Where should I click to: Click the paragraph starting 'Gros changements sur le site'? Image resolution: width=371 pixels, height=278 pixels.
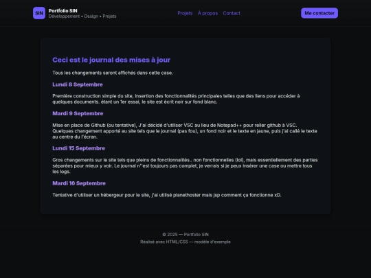[185, 165]
